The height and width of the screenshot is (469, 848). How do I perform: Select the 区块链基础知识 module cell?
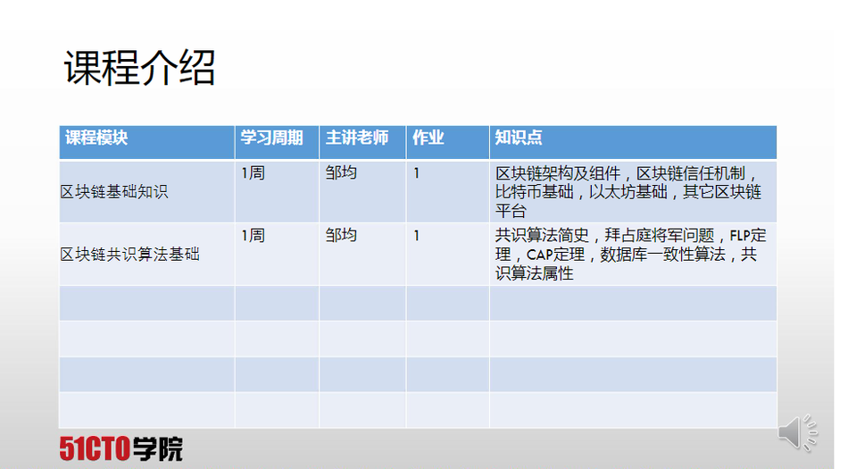tap(113, 192)
